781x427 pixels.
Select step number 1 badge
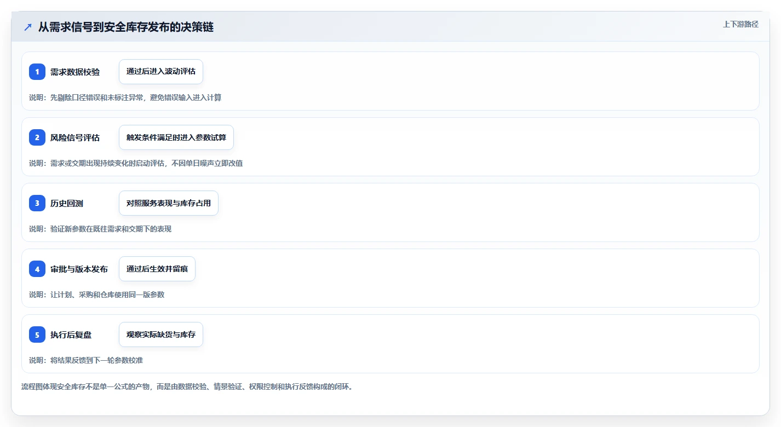pyautogui.click(x=37, y=72)
